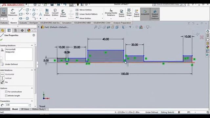Select the Polygon sketch tool
210x118 pixels.
click(x=27, y=18)
